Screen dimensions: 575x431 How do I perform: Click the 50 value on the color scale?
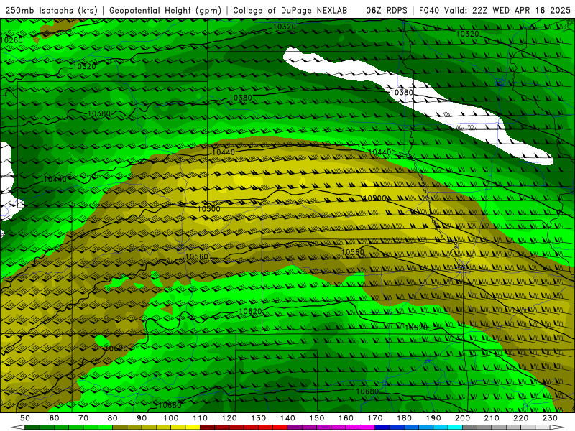tap(25, 418)
